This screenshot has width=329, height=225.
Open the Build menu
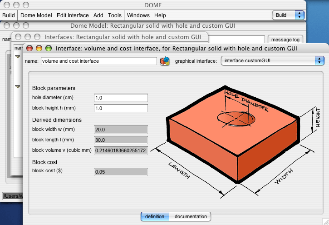(x=9, y=15)
